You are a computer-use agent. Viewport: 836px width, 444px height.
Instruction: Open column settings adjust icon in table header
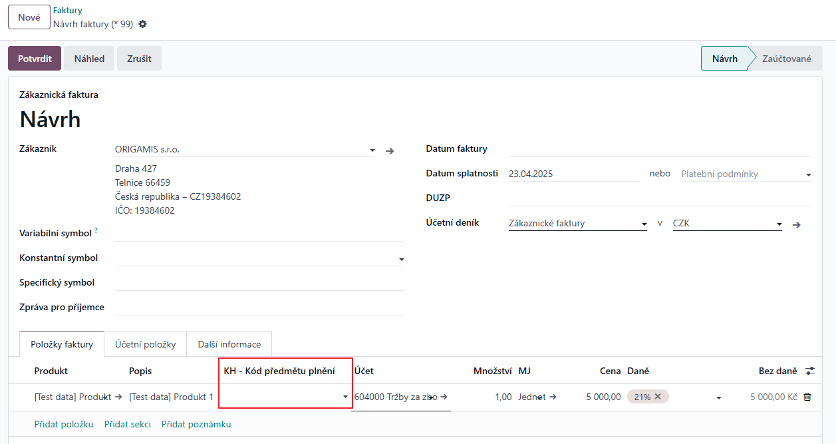point(809,371)
